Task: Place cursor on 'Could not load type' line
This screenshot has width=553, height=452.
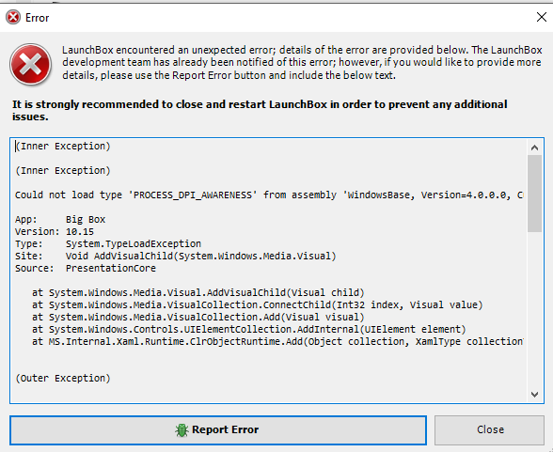Action: [269, 195]
